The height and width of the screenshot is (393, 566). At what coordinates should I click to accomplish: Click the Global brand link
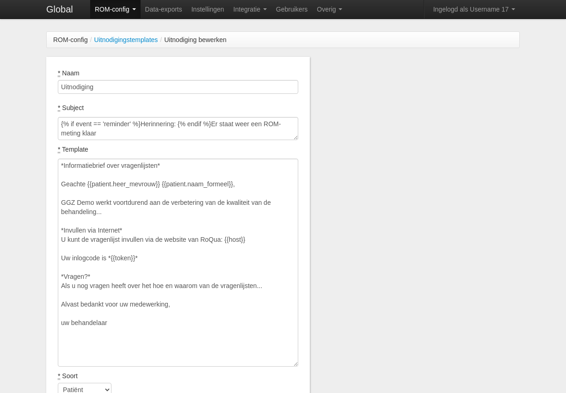click(x=59, y=9)
